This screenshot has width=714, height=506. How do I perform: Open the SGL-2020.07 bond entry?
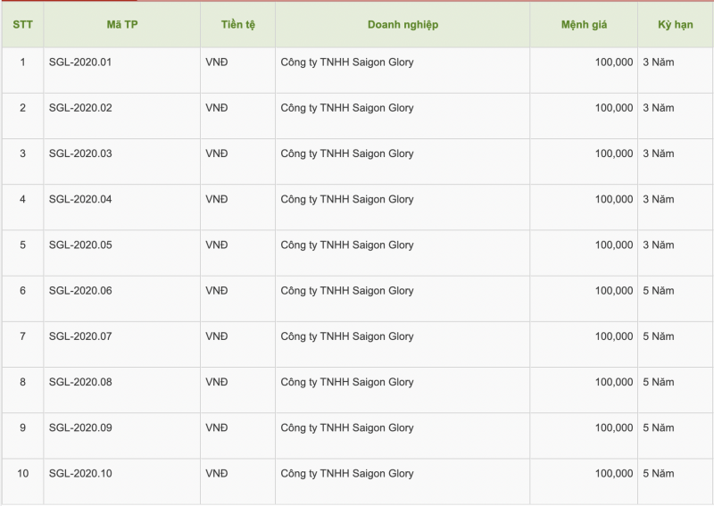(80, 336)
